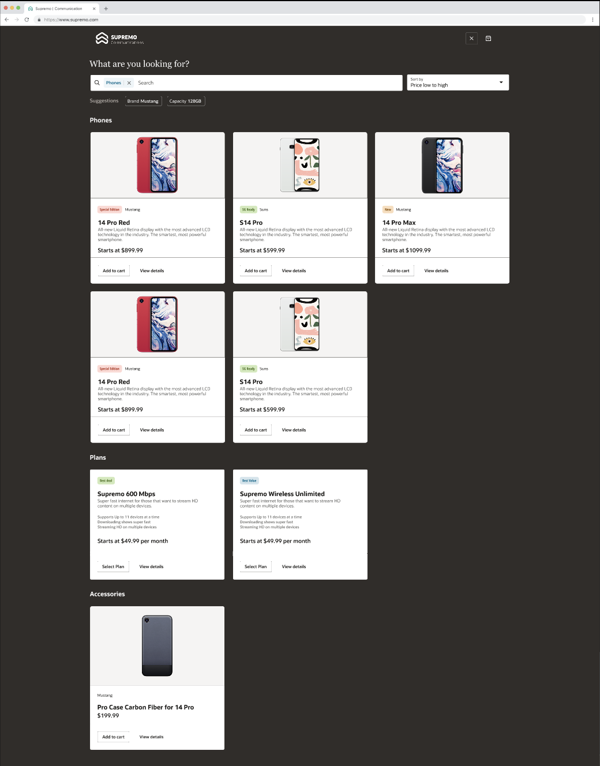Viewport: 600px width, 766px height.
Task: Open browser three-dot menu
Action: (592, 20)
